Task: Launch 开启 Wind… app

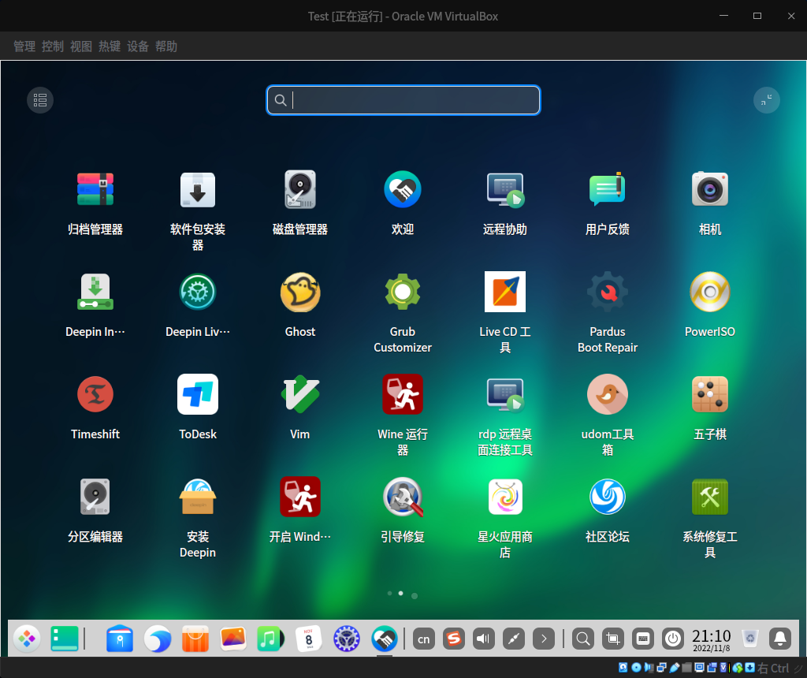Action: tap(300, 497)
